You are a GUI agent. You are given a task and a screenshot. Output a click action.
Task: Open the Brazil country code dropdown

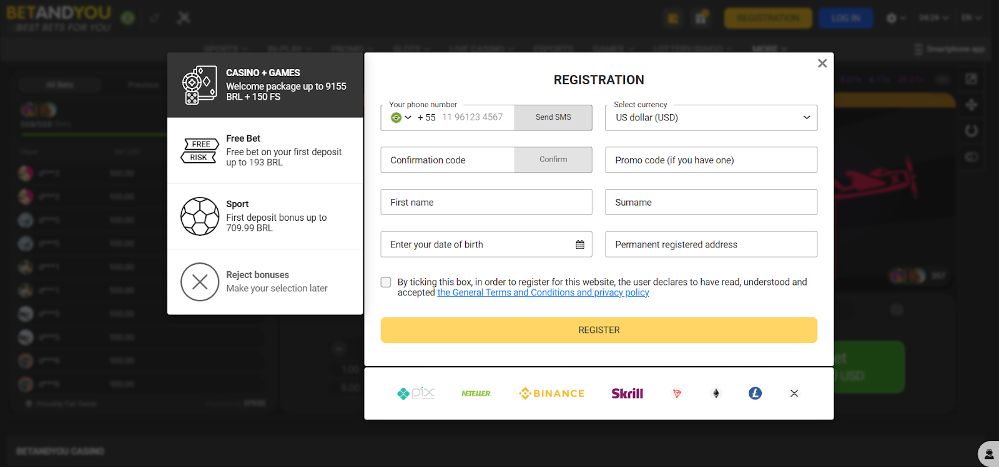pos(401,117)
